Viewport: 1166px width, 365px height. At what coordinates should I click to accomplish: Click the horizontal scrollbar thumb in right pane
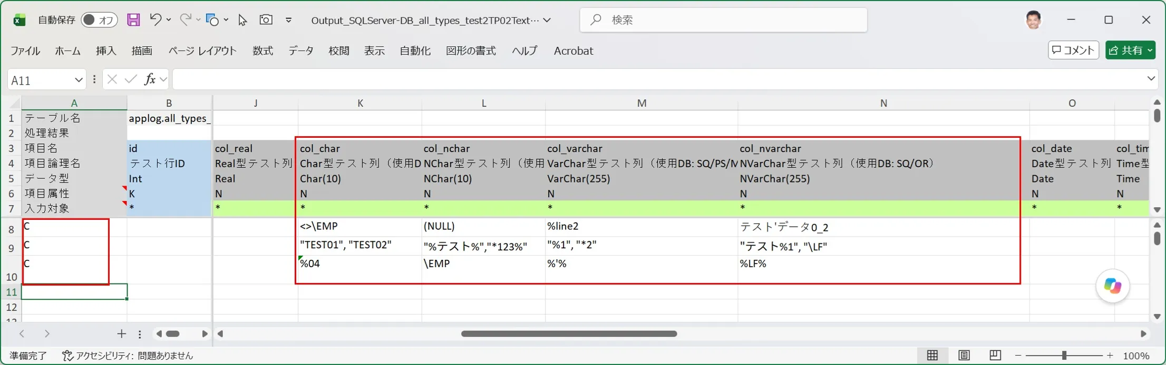coord(569,333)
